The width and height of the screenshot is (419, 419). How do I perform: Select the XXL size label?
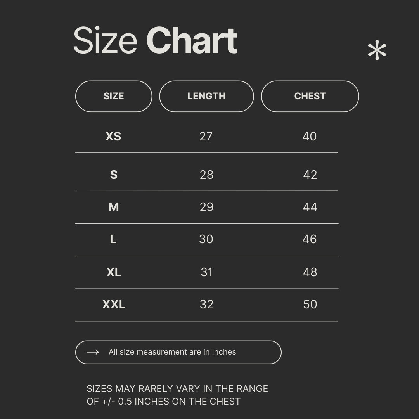(114, 305)
